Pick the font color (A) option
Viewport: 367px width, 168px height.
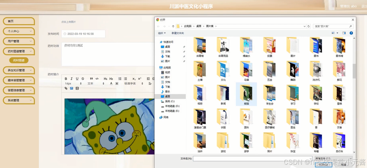111,84
